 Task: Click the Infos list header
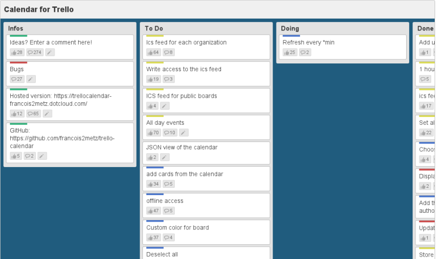[x=16, y=29]
